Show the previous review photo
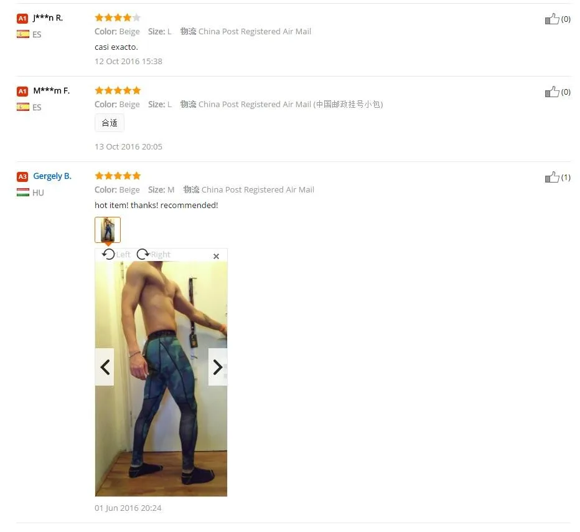The image size is (580, 532). 105,367
